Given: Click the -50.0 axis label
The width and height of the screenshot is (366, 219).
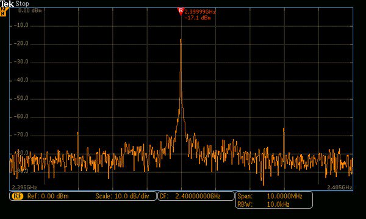Looking at the screenshot, I should coord(21,98).
